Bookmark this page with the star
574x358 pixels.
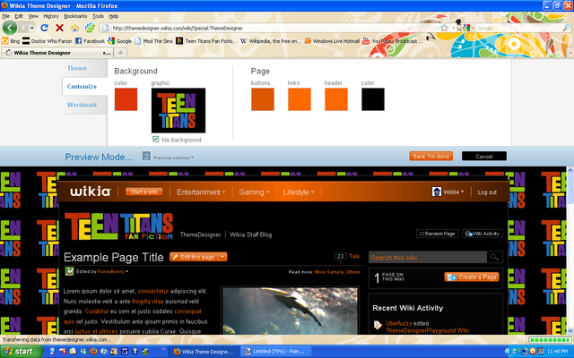coord(444,28)
